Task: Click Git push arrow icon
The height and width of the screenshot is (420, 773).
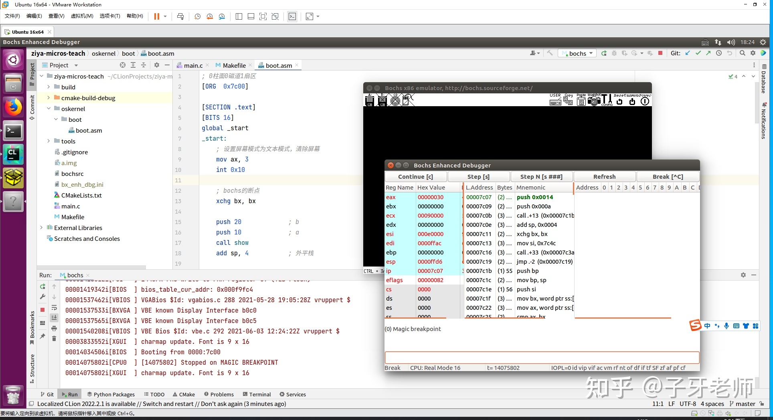Action: [x=708, y=53]
